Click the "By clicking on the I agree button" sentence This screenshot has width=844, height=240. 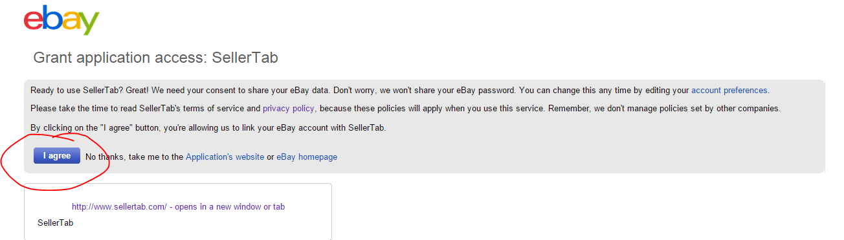click(208, 127)
